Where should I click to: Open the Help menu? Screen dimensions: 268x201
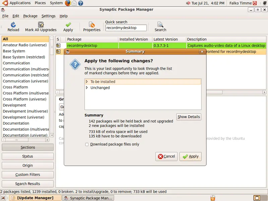coord(64,16)
